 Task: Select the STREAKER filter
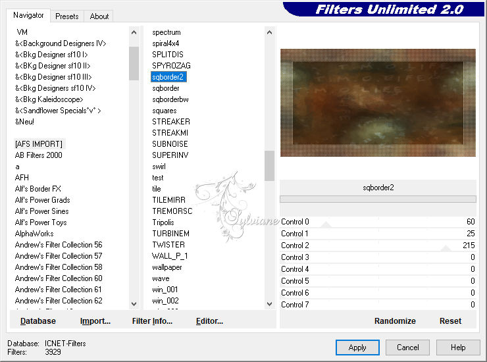click(x=171, y=122)
